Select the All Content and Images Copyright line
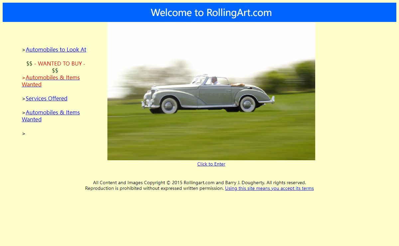 pyautogui.click(x=199, y=183)
